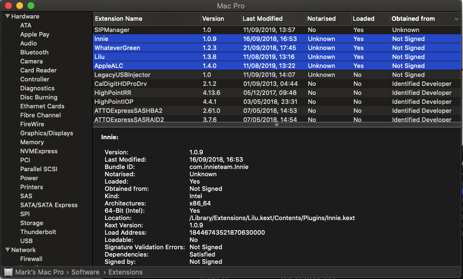The image size is (463, 279).
Task: Select Thunderbolt in the sidebar
Action: [38, 232]
